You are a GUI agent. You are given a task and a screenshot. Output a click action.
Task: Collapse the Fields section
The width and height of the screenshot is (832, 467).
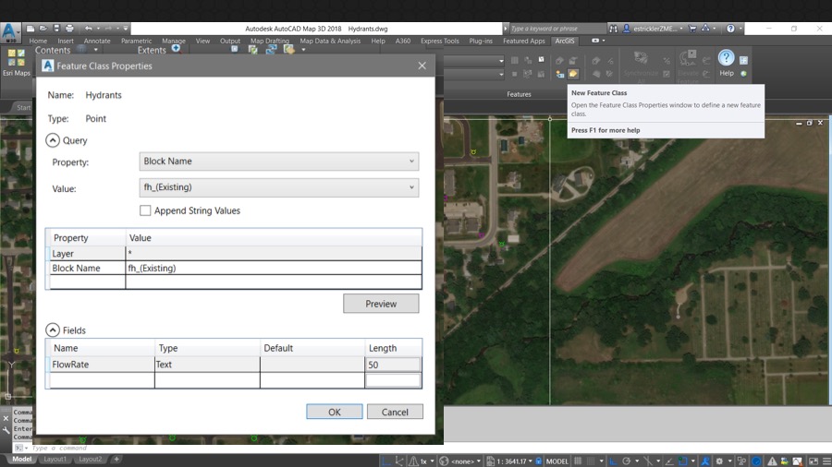click(x=52, y=330)
